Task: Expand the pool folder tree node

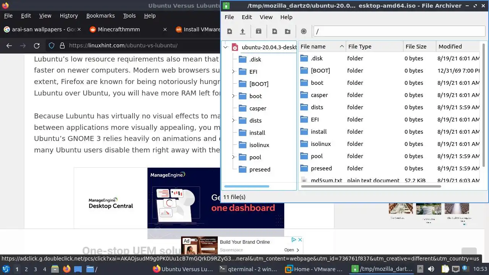Action: (x=233, y=157)
